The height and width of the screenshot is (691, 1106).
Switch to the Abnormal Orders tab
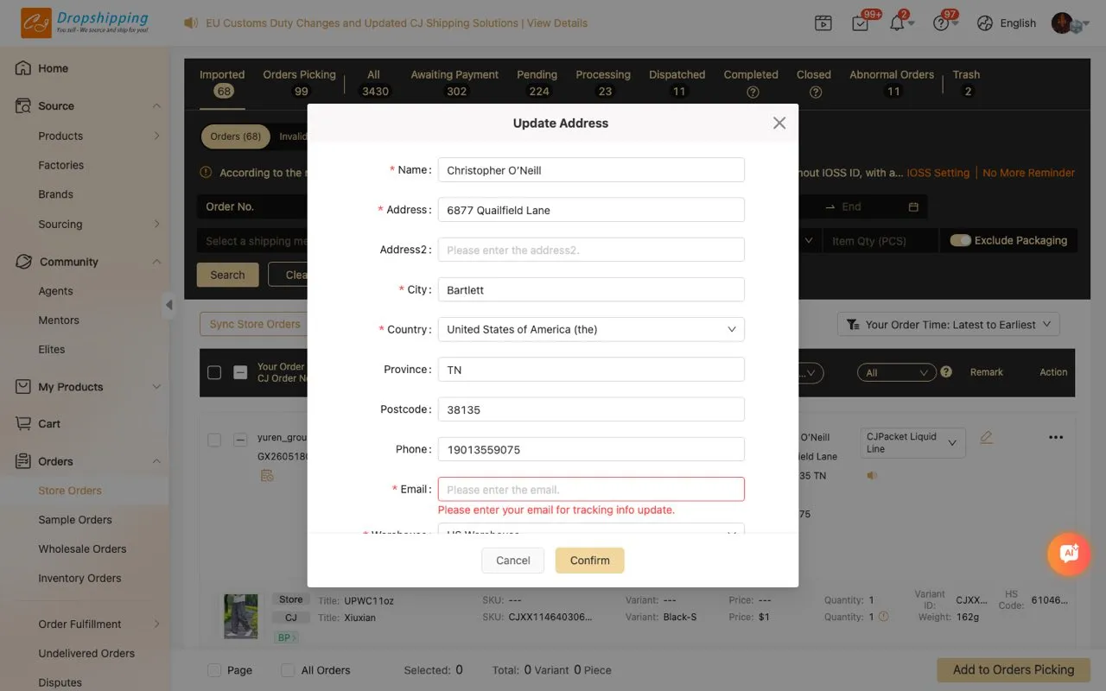(x=892, y=83)
